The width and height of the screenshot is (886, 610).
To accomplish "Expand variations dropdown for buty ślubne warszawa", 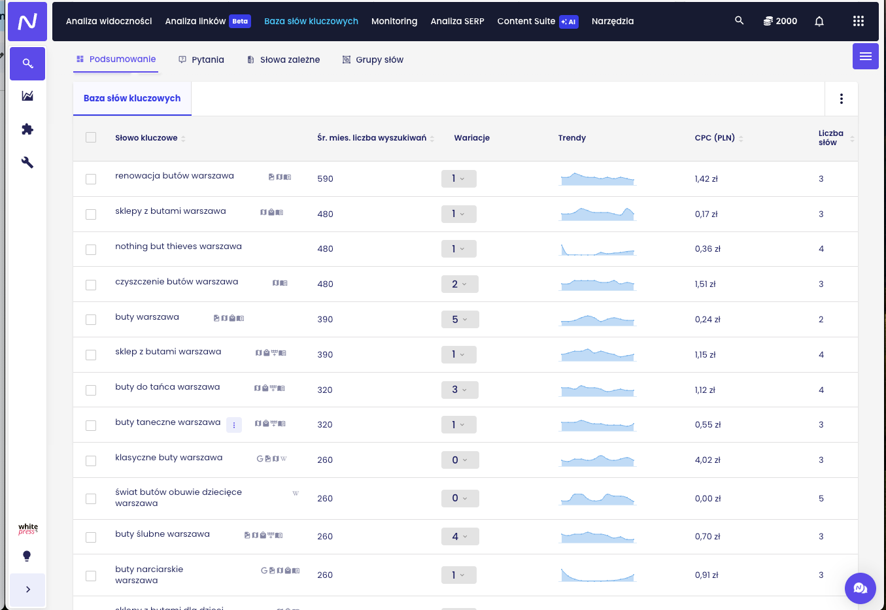I will (460, 537).
